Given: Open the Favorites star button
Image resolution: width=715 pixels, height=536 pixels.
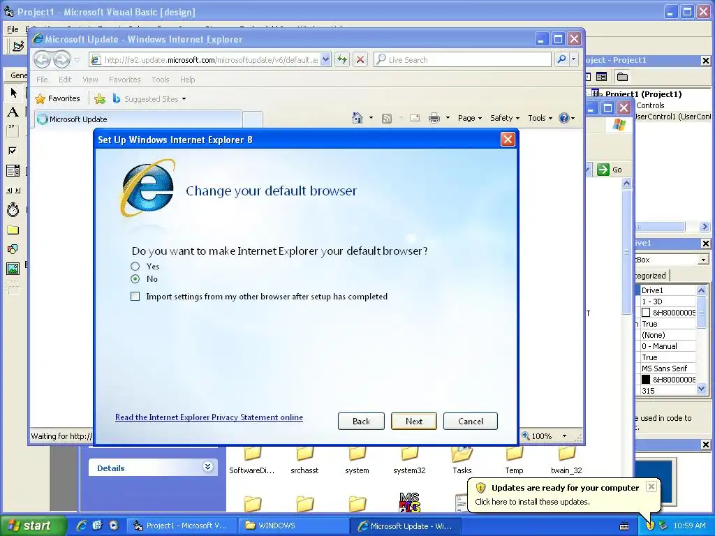Looking at the screenshot, I should (57, 98).
